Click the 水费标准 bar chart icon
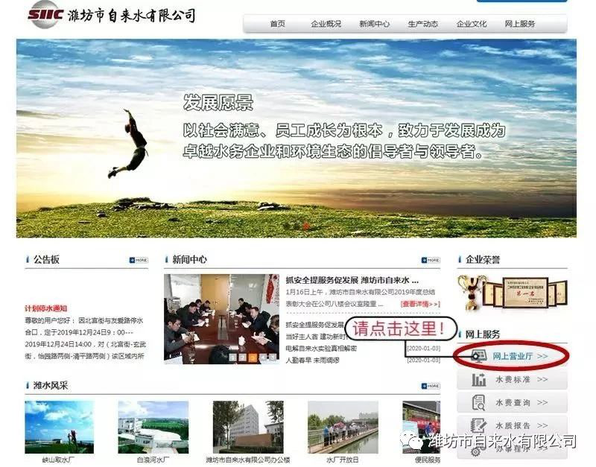 point(478,380)
